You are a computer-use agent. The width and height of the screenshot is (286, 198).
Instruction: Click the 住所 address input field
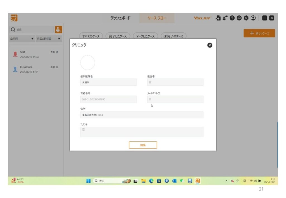coord(142,115)
